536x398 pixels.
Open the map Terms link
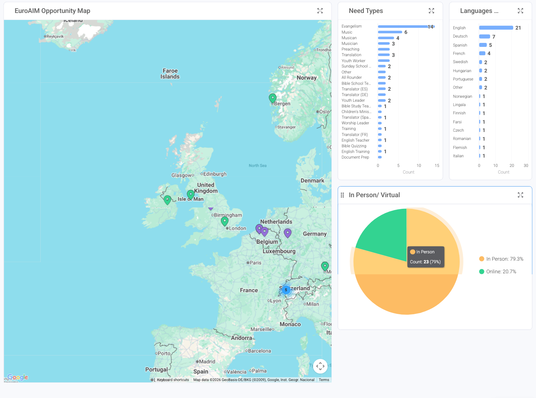tap(324, 380)
